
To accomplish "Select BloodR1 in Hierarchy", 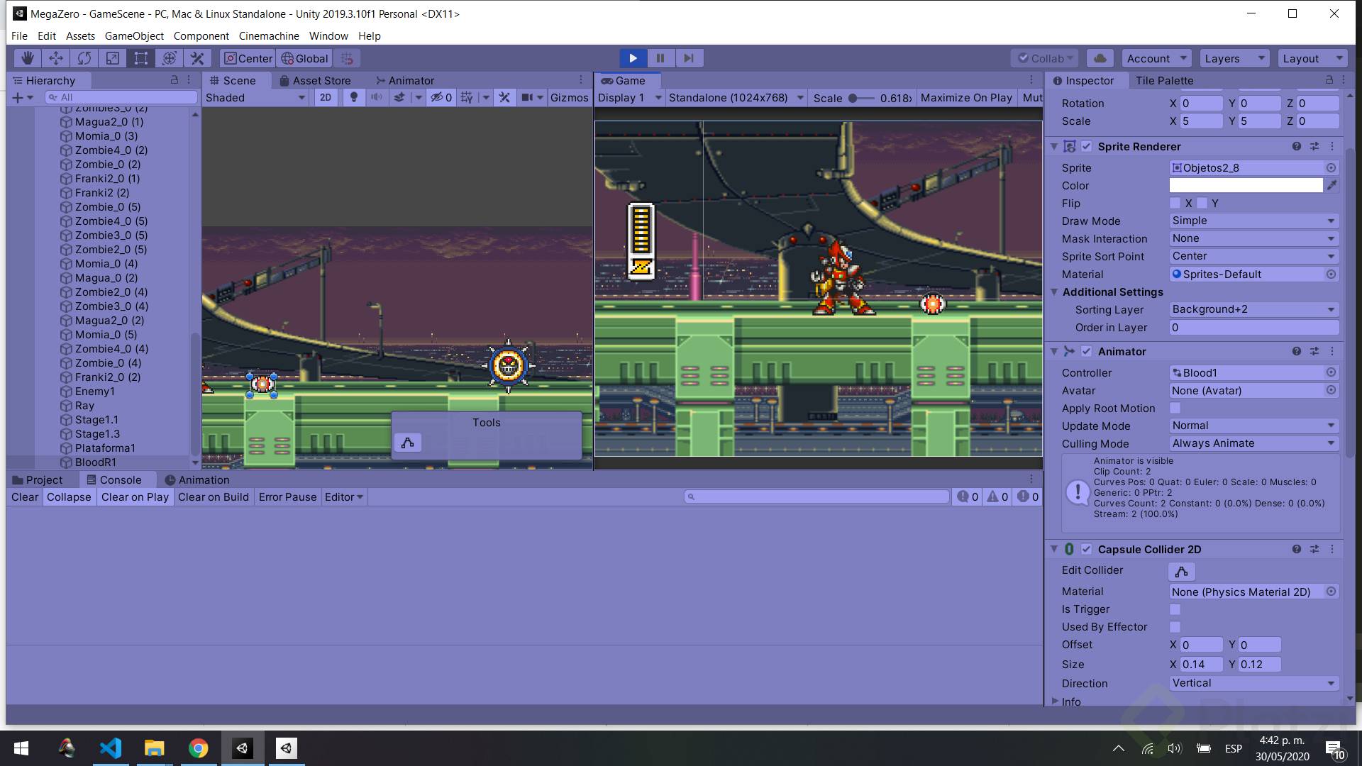I will click(96, 462).
